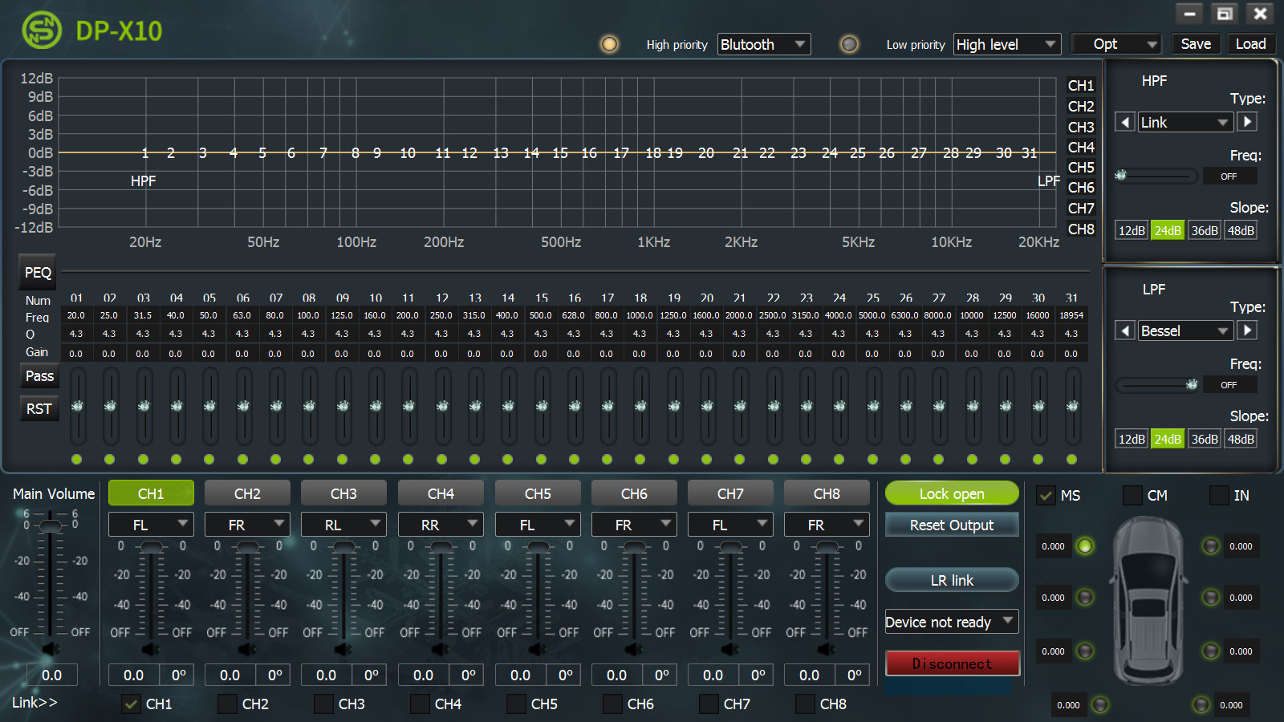The image size is (1284, 722).
Task: Enable the CM checkbox
Action: [1132, 496]
